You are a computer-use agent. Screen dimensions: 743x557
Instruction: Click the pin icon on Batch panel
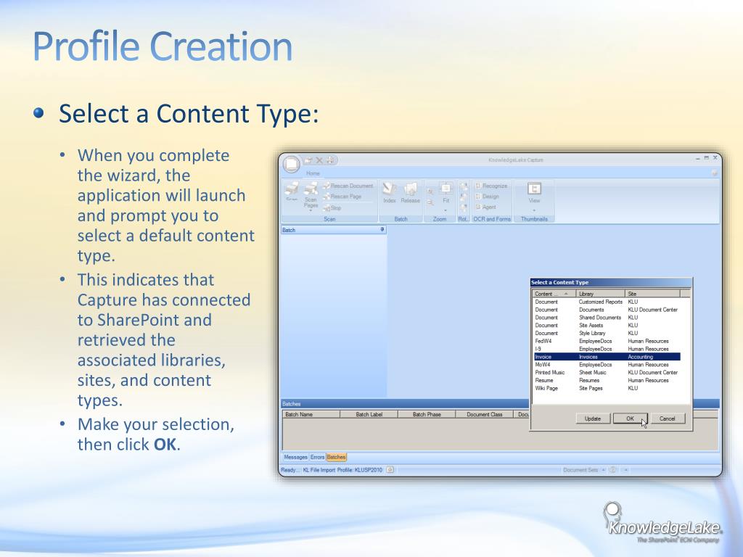click(x=382, y=230)
